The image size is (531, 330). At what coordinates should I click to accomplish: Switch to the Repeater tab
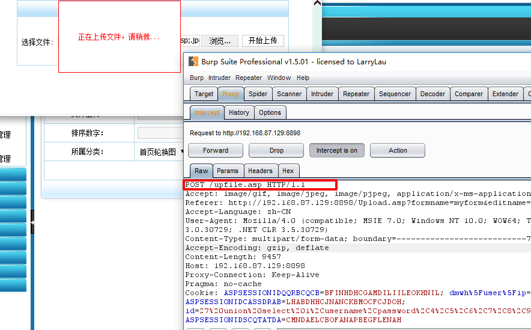click(x=356, y=94)
